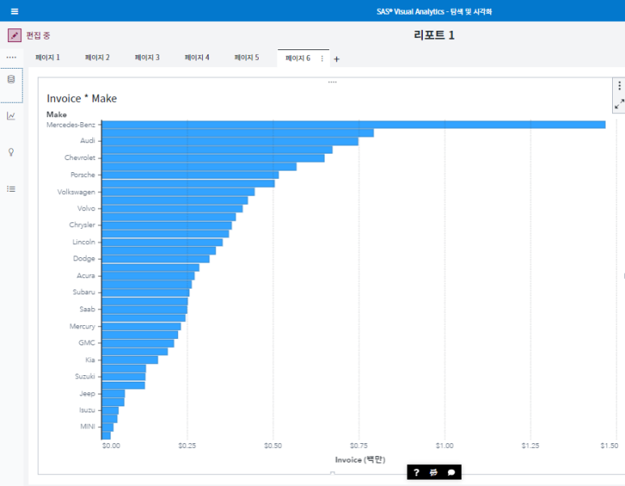Click the Dodge axis label

coord(84,258)
